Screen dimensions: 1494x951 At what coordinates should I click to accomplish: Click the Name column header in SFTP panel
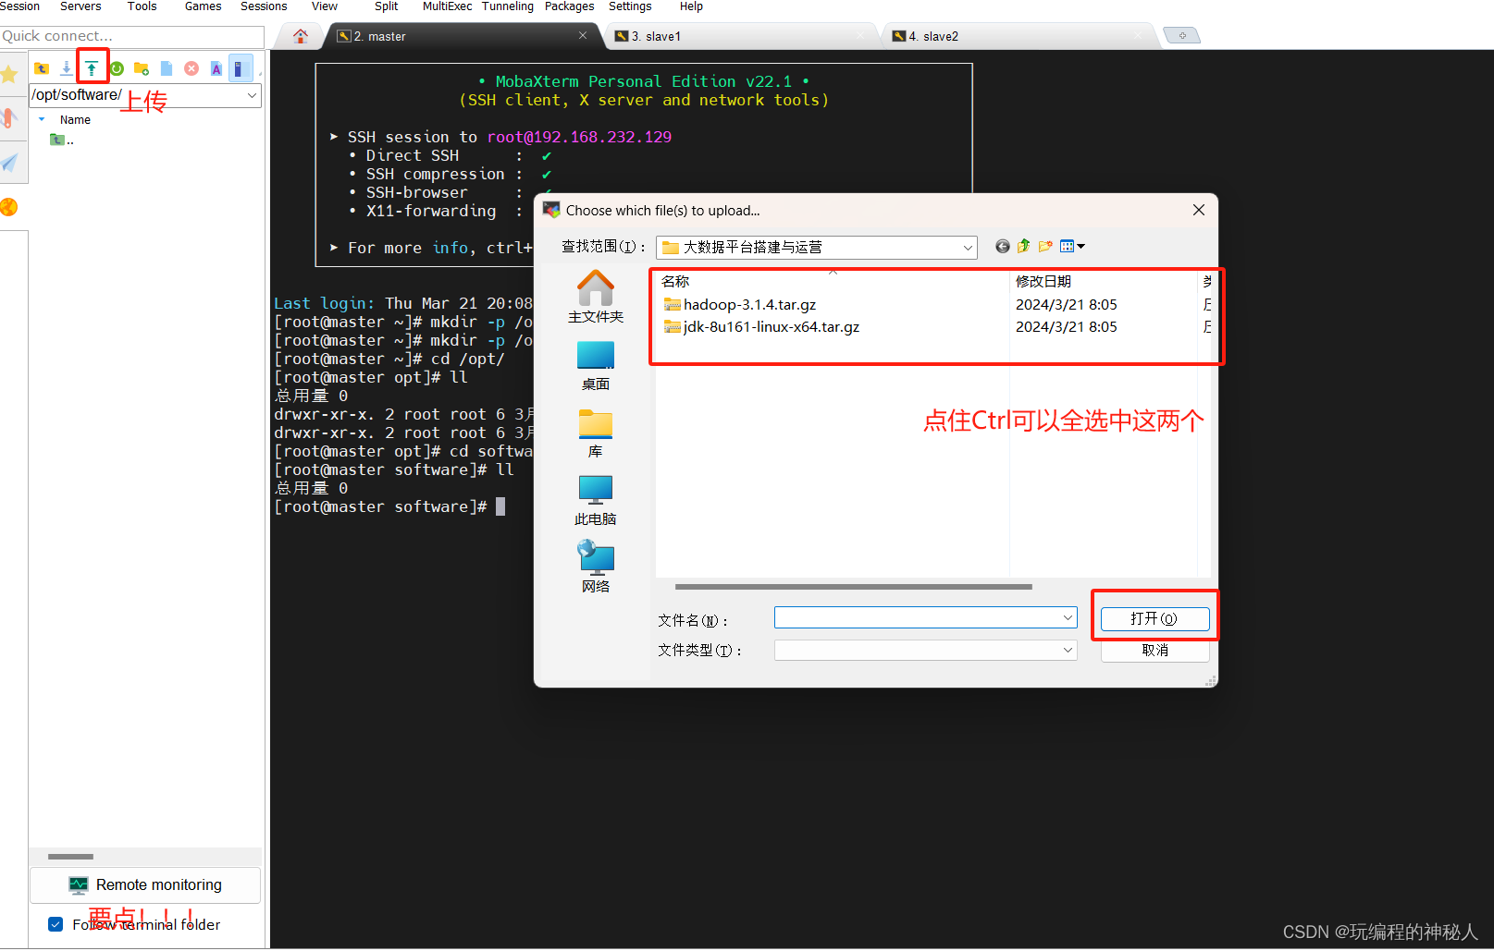[x=75, y=119]
